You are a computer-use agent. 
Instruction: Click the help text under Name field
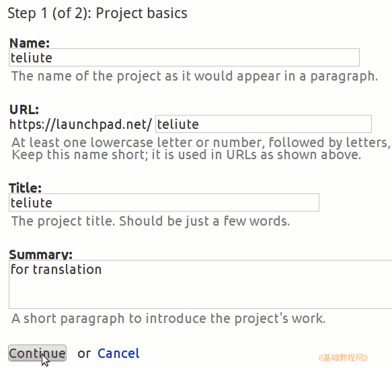tap(194, 76)
